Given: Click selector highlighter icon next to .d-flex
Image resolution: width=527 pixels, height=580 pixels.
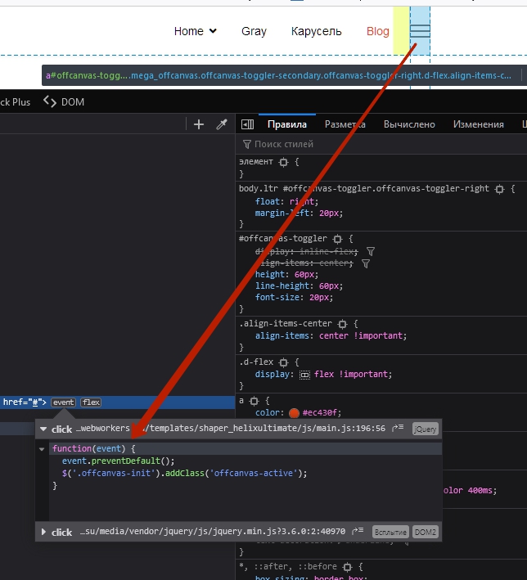Looking at the screenshot, I should [x=285, y=362].
